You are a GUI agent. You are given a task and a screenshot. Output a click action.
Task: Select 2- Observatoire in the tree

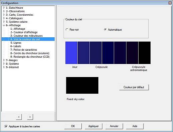pyautogui.click(x=15, y=11)
